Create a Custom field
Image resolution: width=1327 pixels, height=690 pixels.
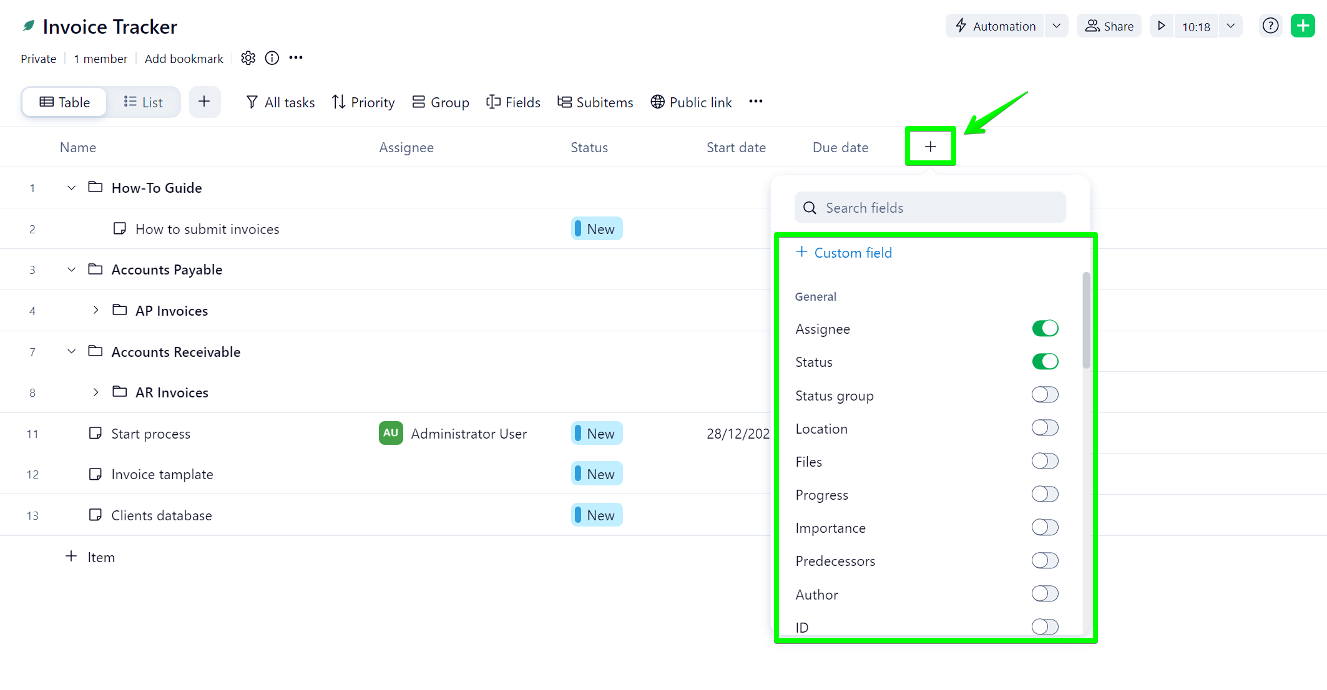tap(844, 253)
